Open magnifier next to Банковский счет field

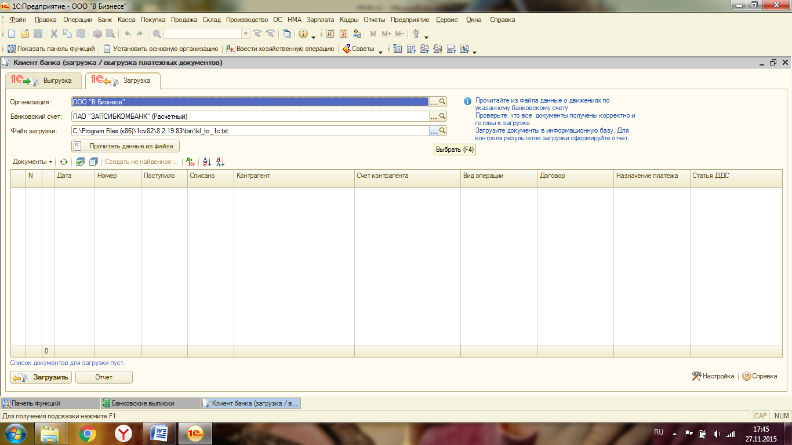(442, 116)
